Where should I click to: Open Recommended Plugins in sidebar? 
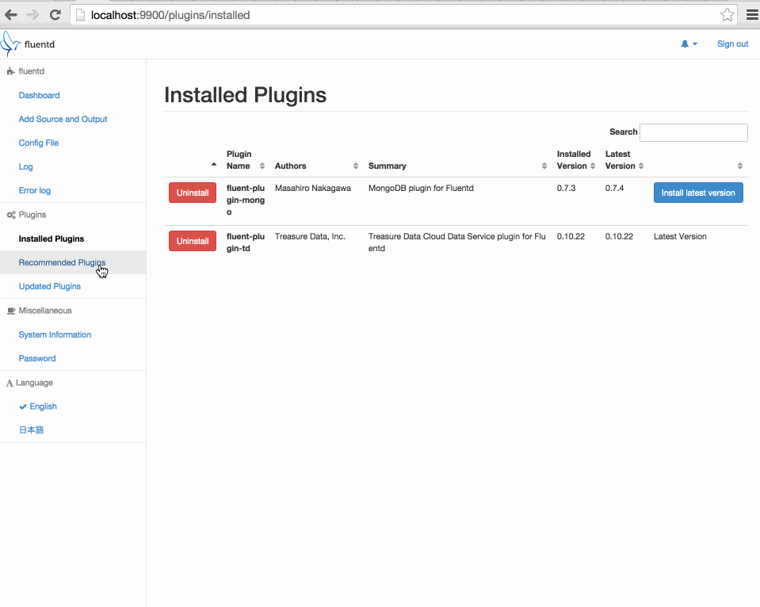pos(62,262)
